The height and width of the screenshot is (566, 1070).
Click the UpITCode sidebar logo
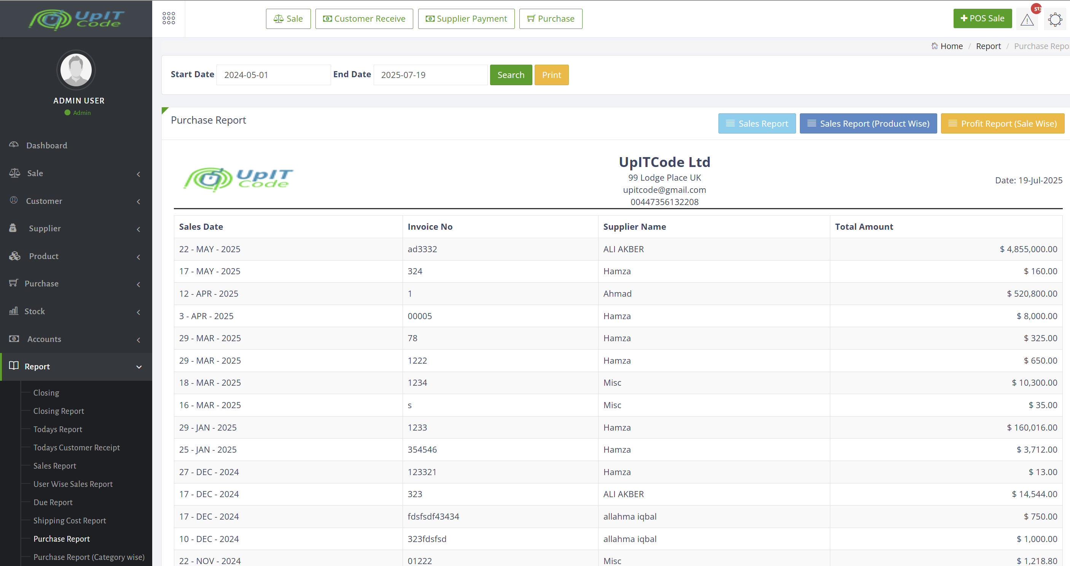(x=76, y=19)
